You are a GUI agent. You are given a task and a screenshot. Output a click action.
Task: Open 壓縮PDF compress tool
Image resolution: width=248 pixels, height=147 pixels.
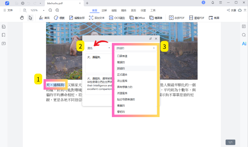tap(197, 18)
